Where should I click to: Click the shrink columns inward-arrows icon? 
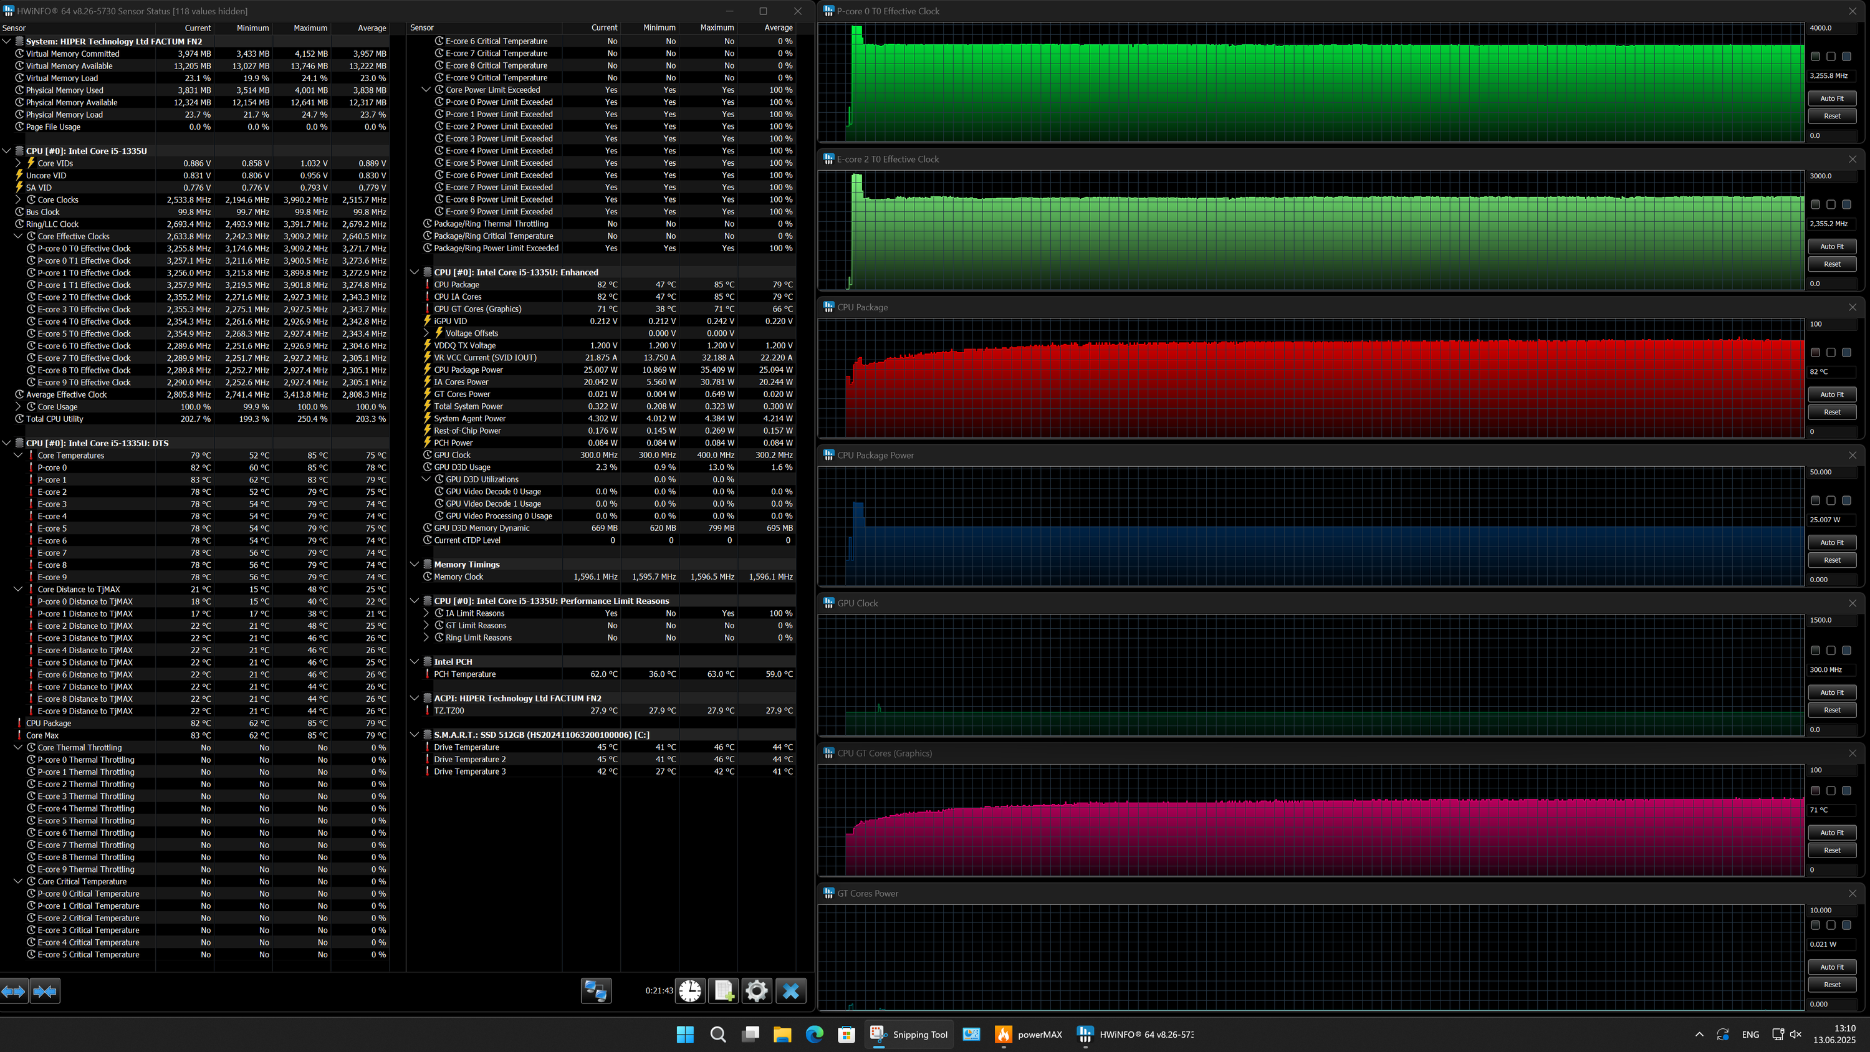(45, 991)
